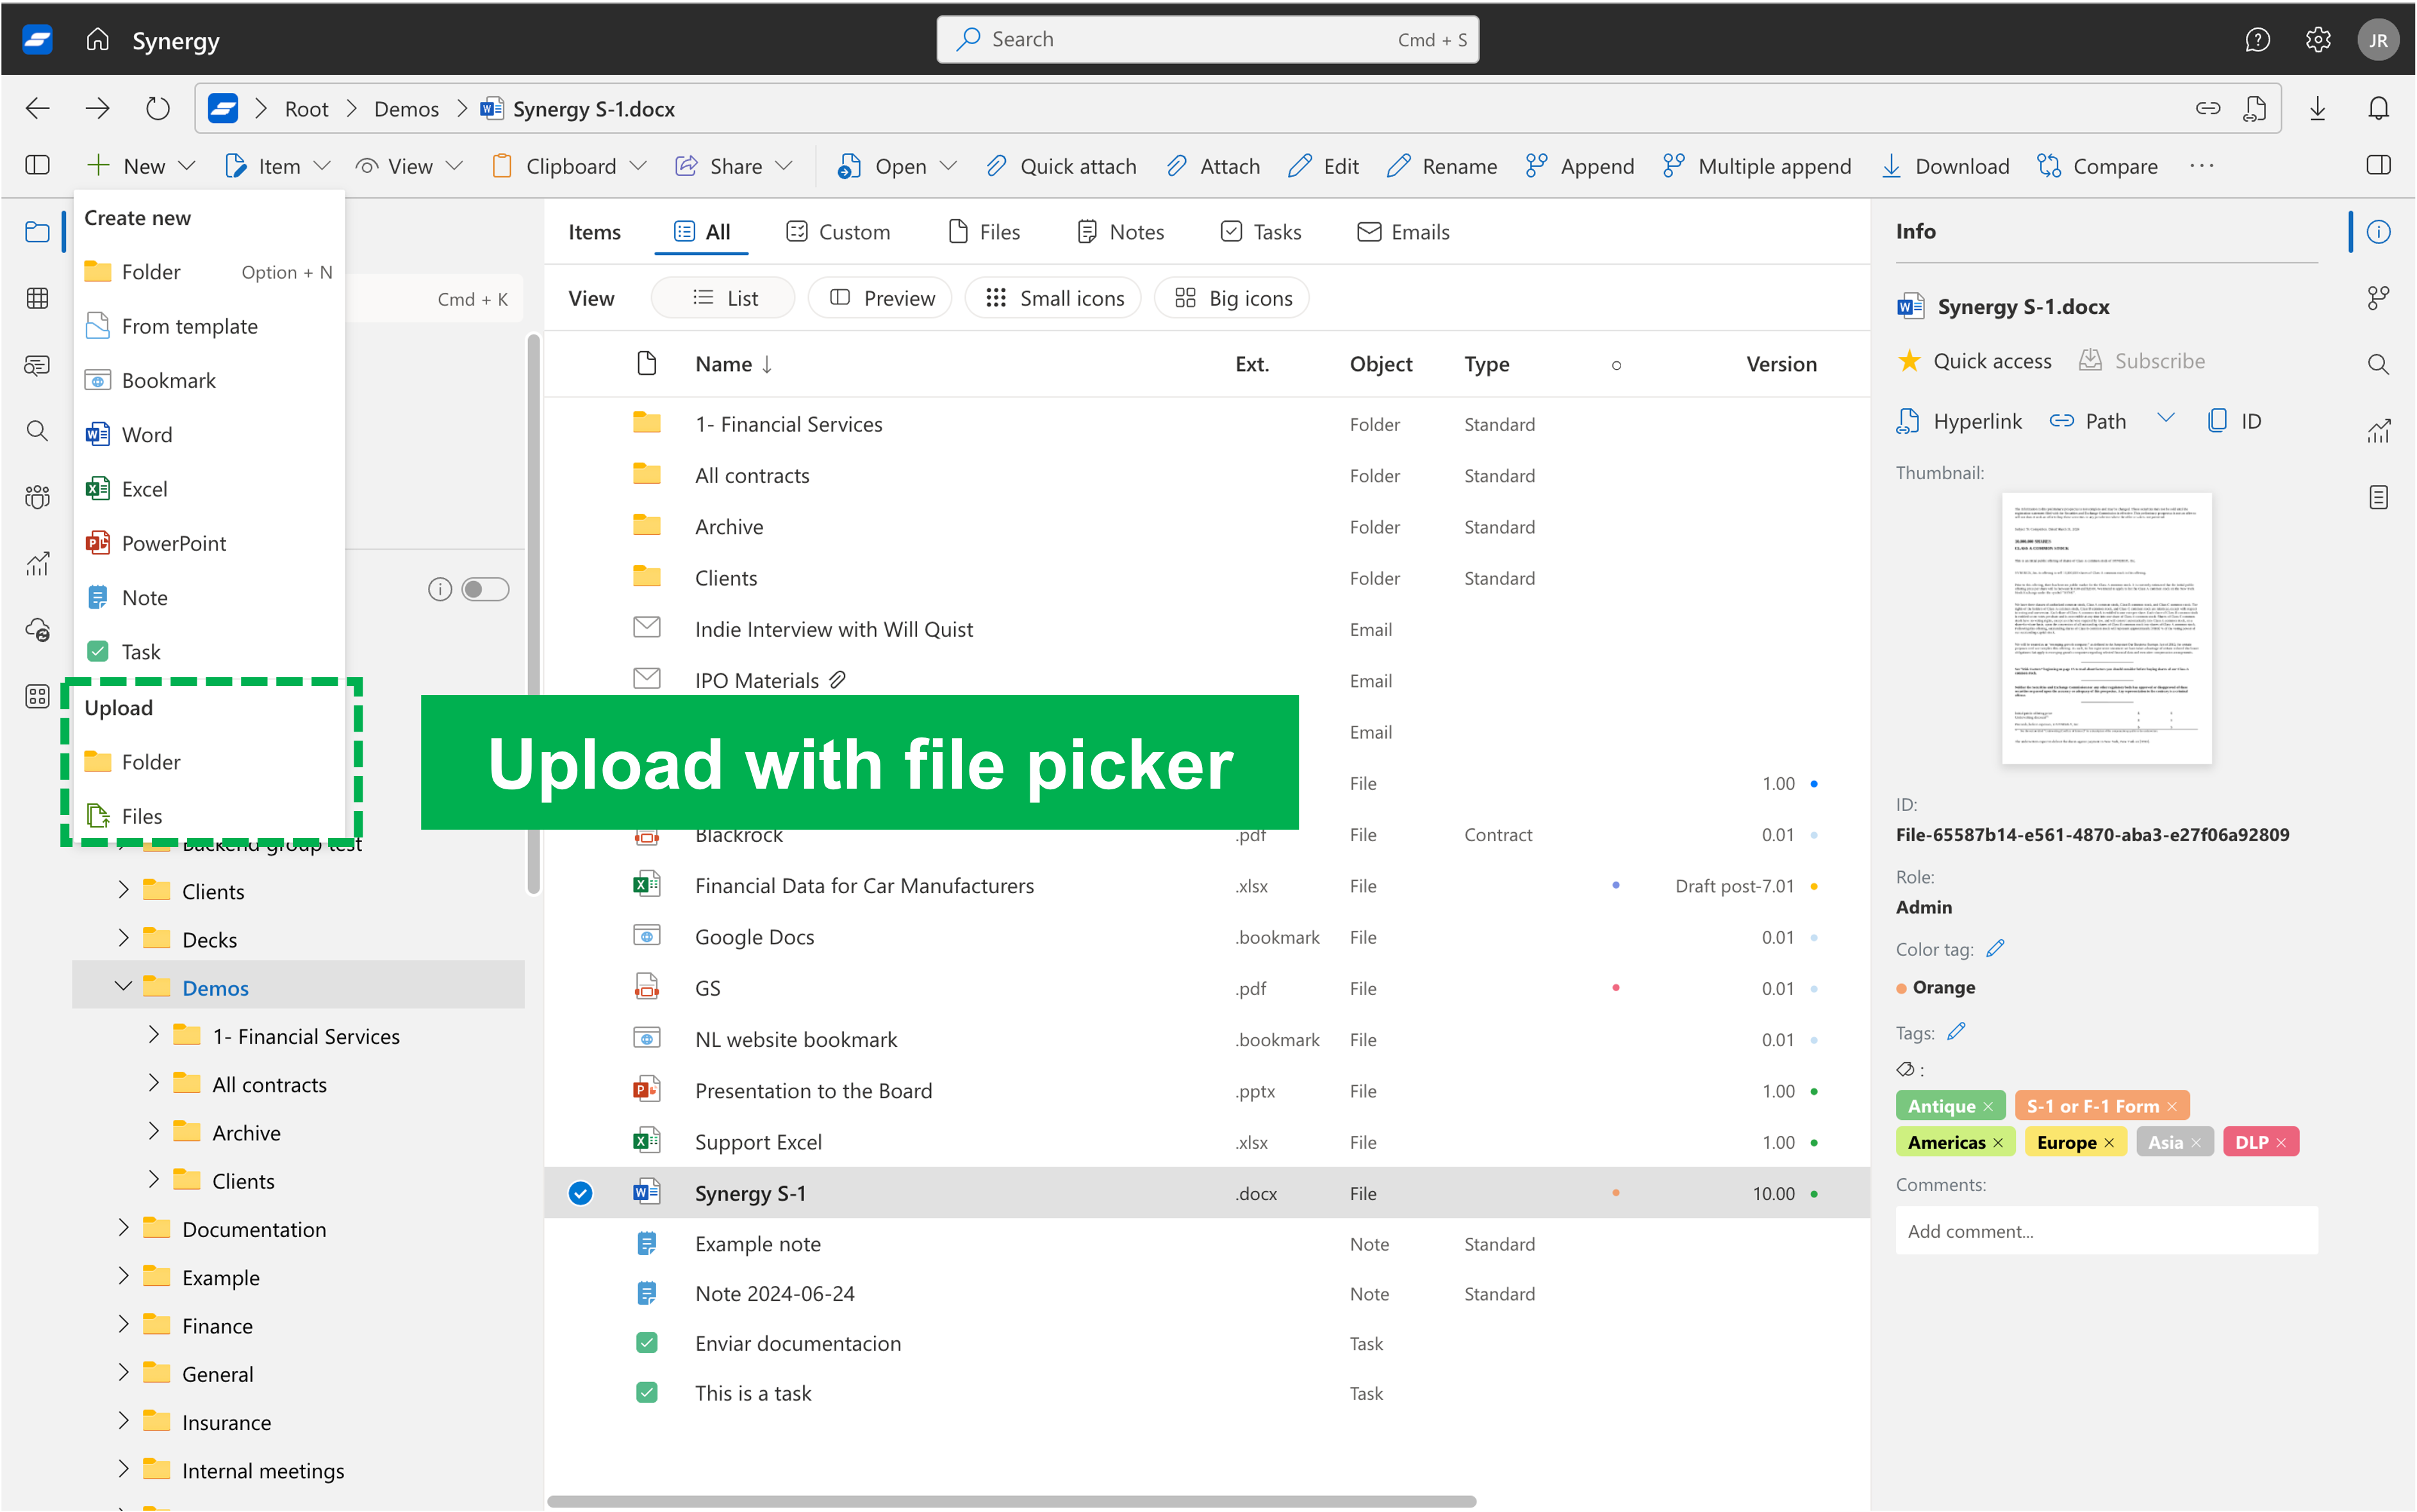2417x1512 pixels.
Task: Open the document thumbnail preview
Action: [x=2106, y=628]
